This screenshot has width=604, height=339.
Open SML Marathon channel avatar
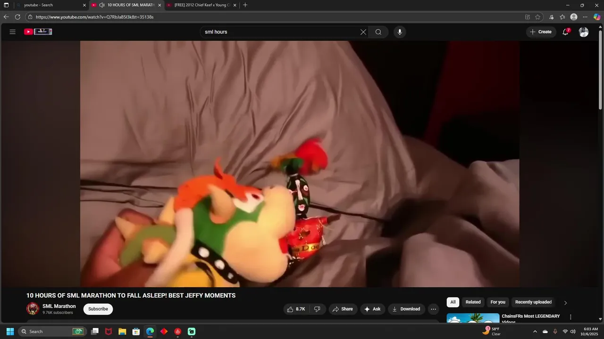click(x=33, y=309)
